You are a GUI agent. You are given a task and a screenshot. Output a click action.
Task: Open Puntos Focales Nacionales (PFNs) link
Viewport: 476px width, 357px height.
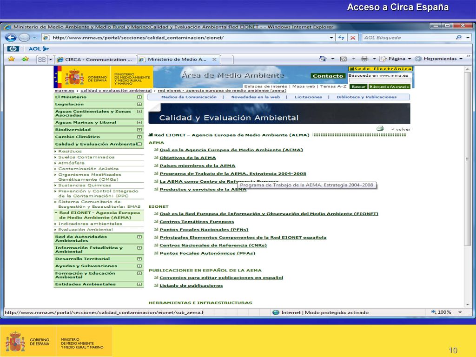pos(204,230)
